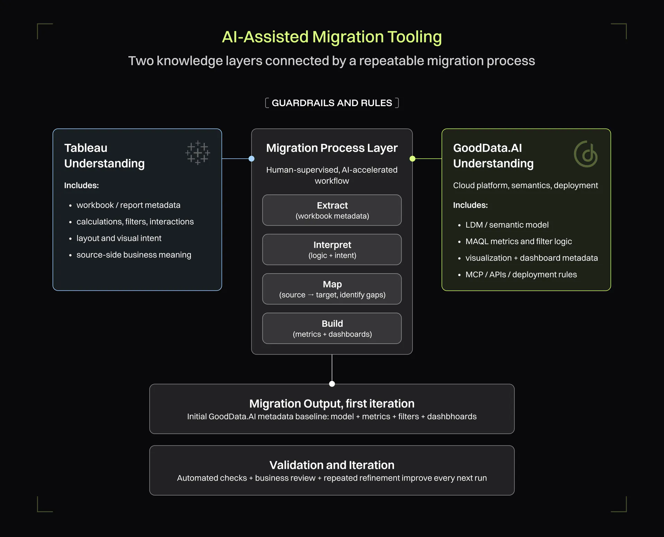Click 'Cloud platform, semantics, deployment' text
This screenshot has height=537, width=664.
coord(526,185)
